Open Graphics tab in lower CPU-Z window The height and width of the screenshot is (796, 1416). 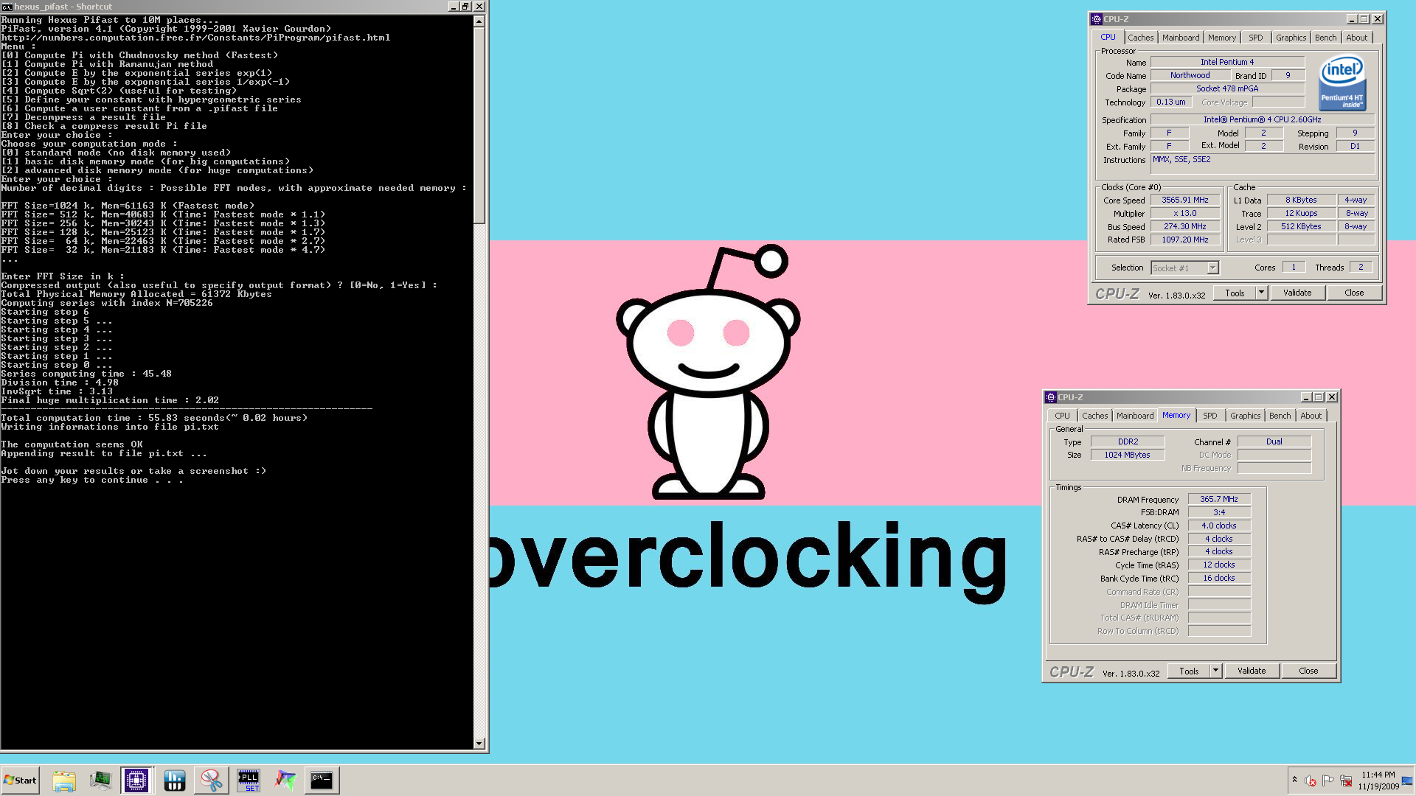[1246, 416]
